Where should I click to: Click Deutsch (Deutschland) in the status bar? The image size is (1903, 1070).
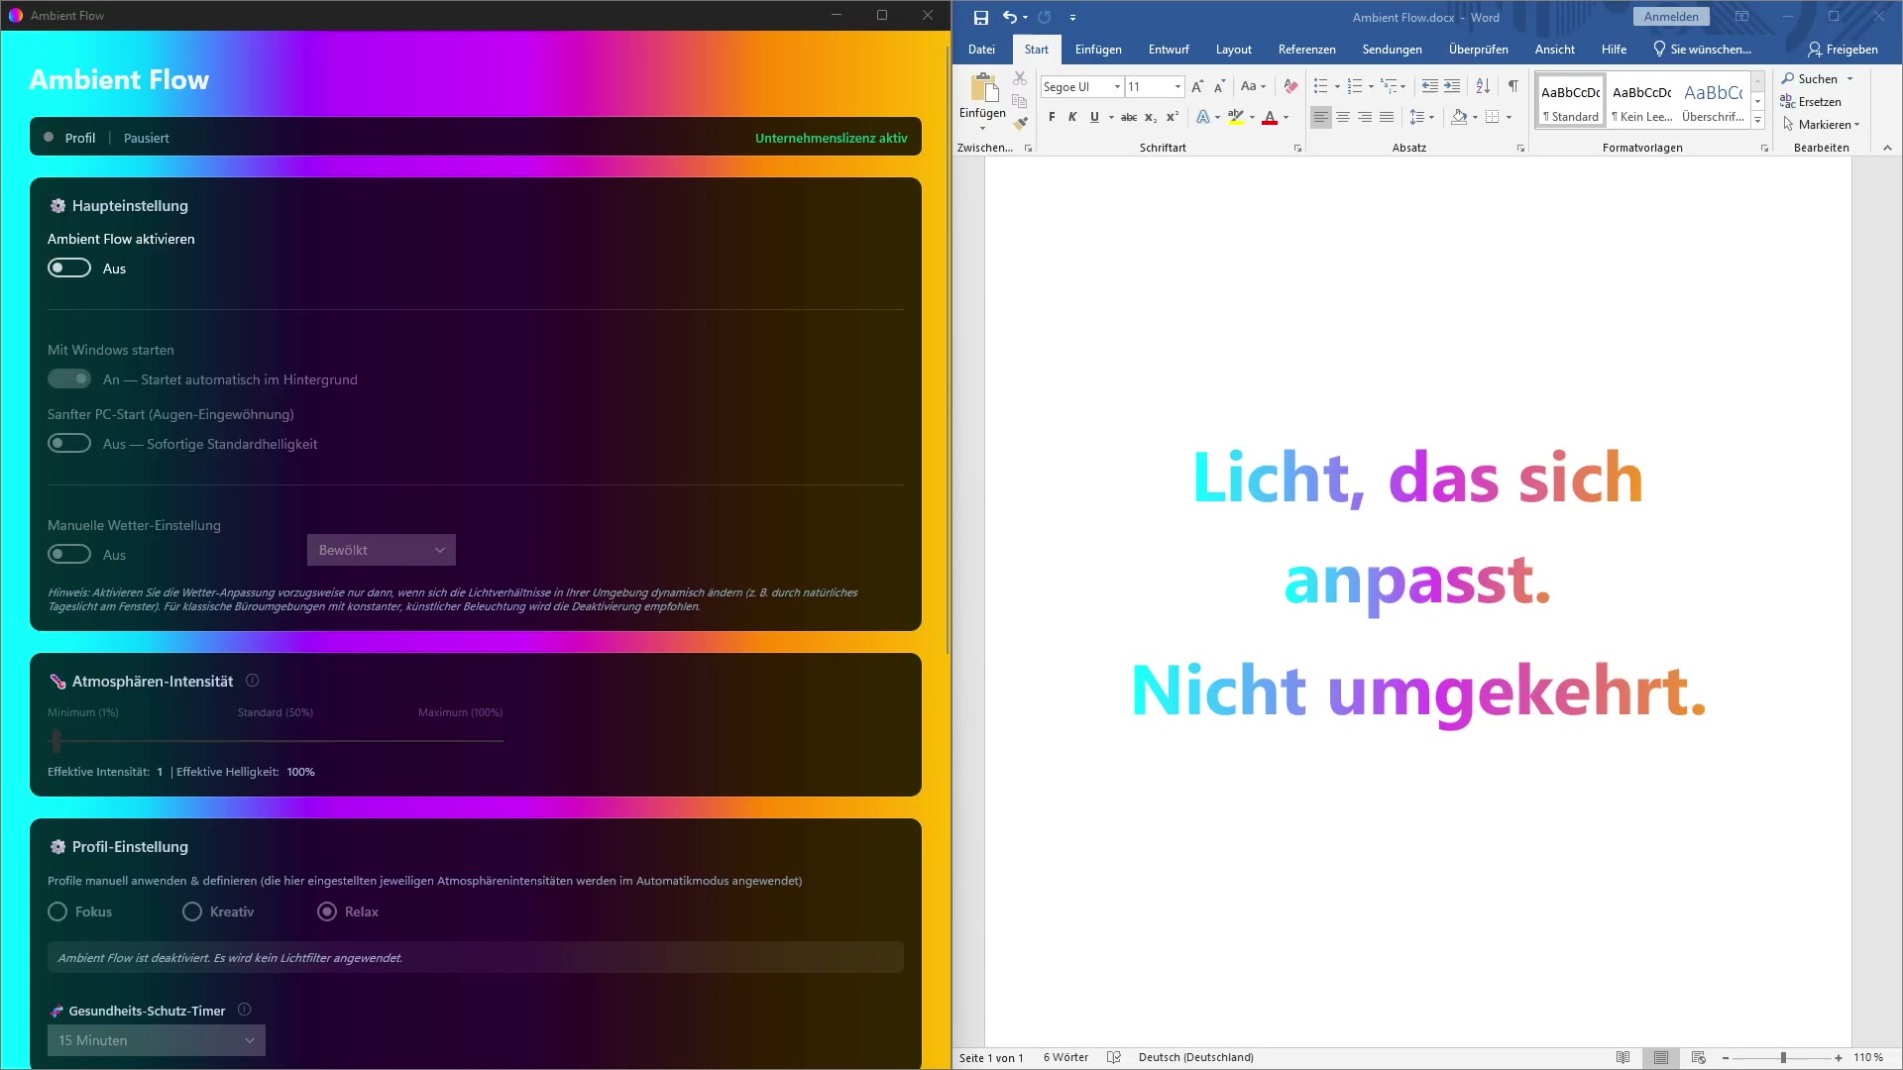tap(1196, 1057)
